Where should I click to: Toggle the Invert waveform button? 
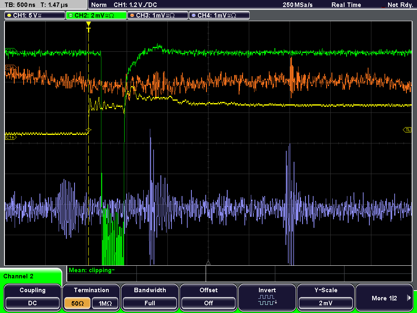[x=267, y=297]
